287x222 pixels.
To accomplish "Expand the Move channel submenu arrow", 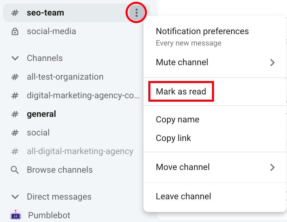I will 272,168.
